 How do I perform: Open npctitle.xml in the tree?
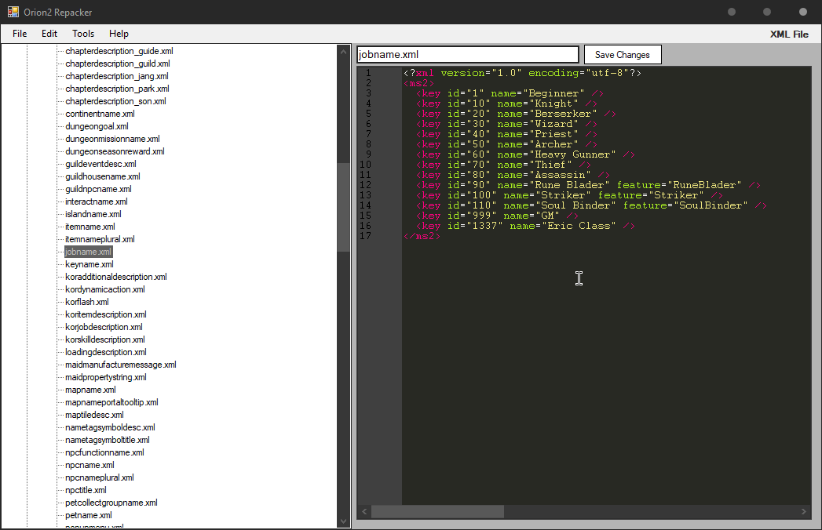tap(86, 491)
